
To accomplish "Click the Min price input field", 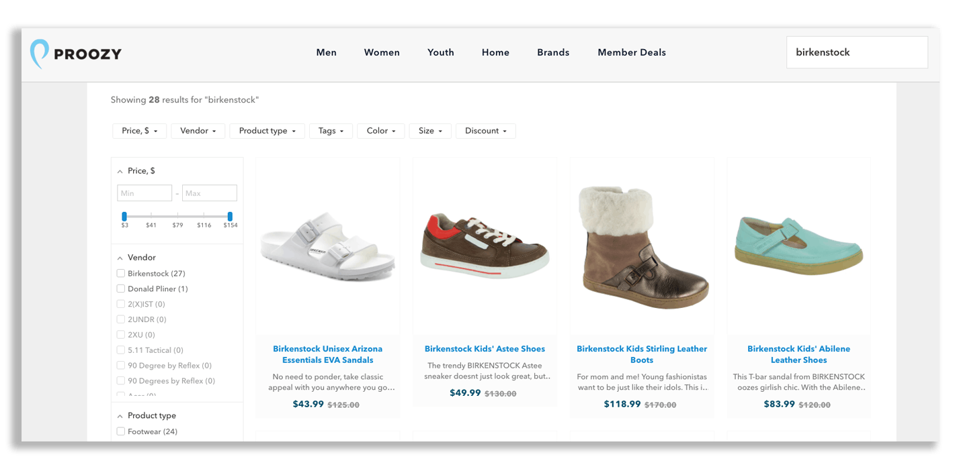I will [x=144, y=193].
